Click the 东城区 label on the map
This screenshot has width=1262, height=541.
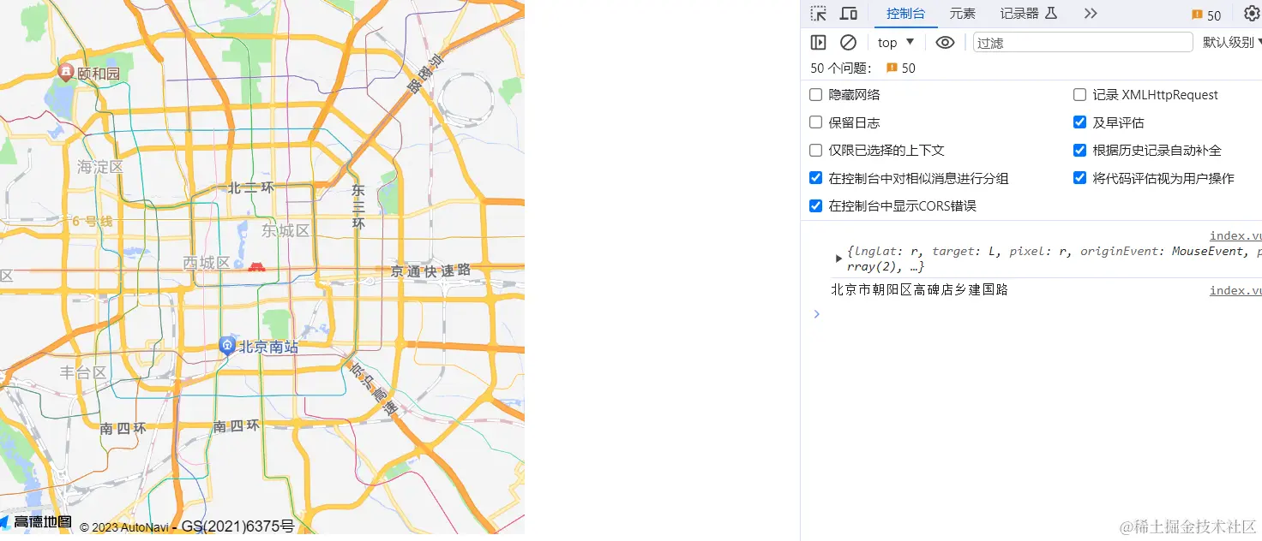pos(285,230)
